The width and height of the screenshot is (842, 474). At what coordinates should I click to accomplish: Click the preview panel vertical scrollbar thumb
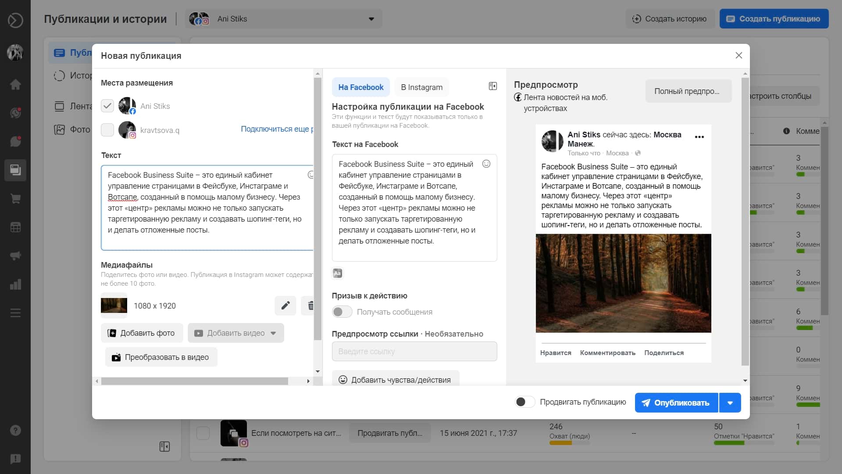point(745,222)
